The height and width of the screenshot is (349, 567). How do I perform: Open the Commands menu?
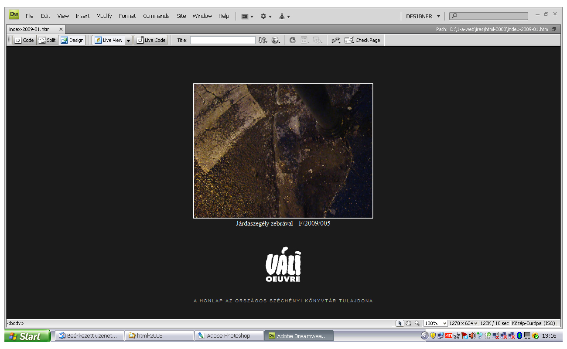click(156, 16)
